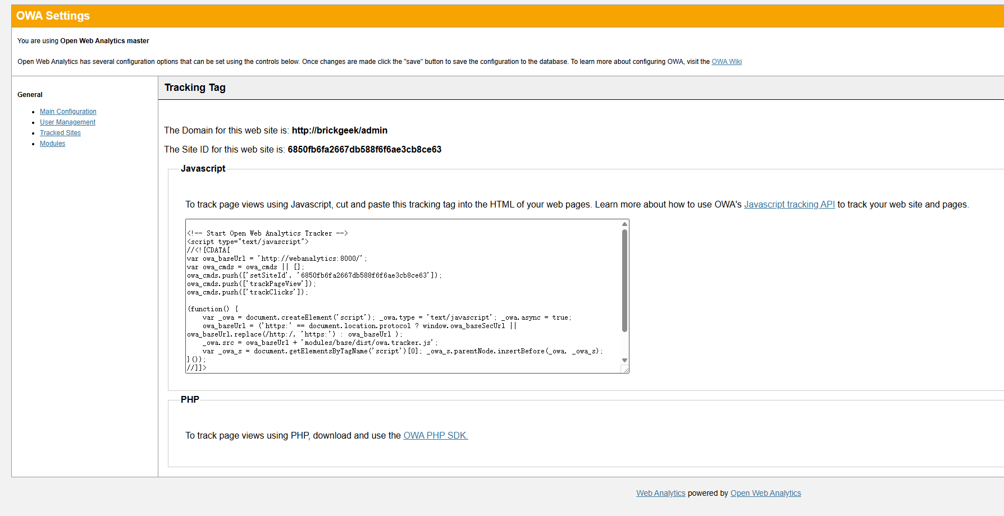Screen dimensions: 1004x516
Task: Click the trackPageView code line
Action: [x=252, y=284]
